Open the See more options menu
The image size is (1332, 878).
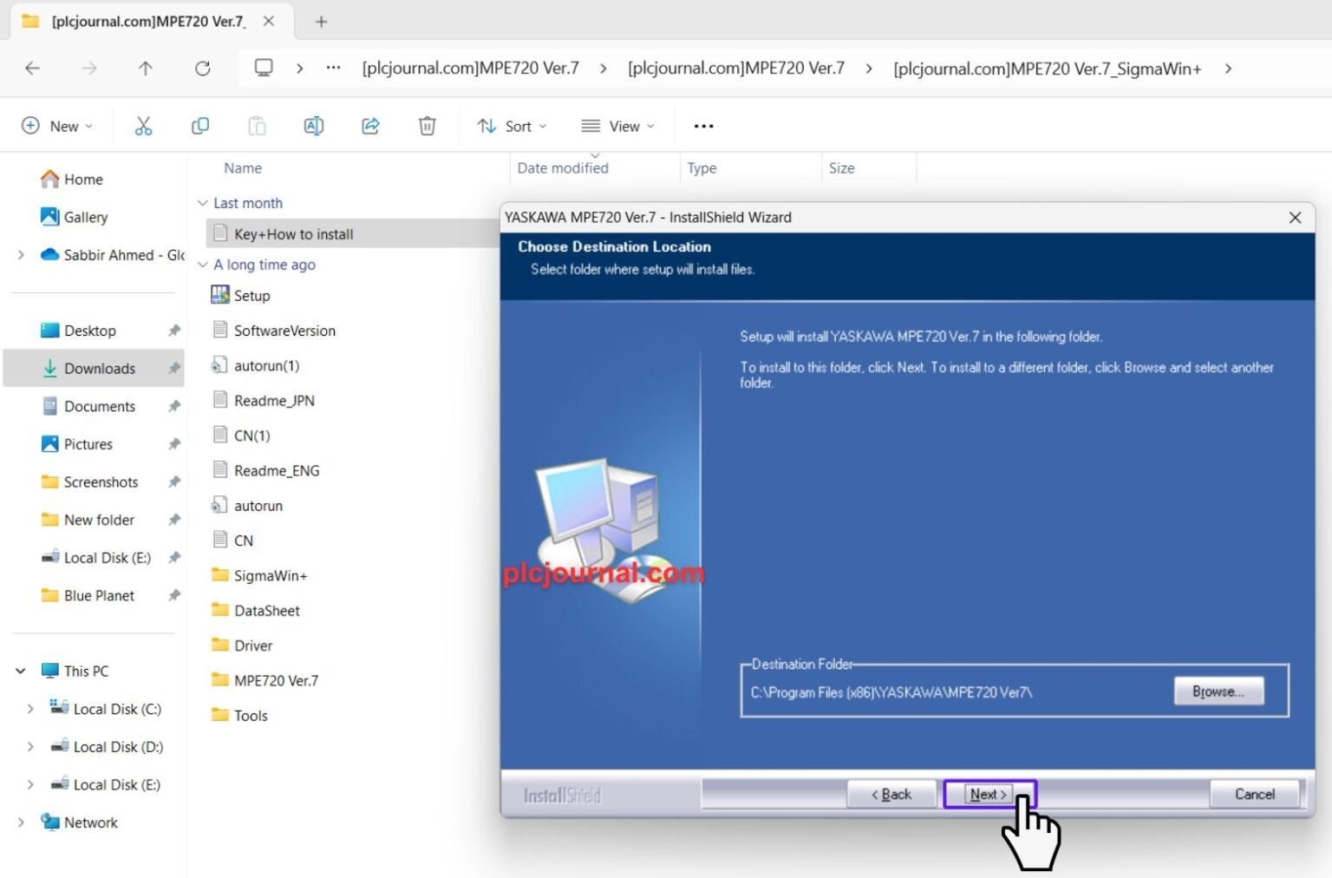pyautogui.click(x=703, y=126)
